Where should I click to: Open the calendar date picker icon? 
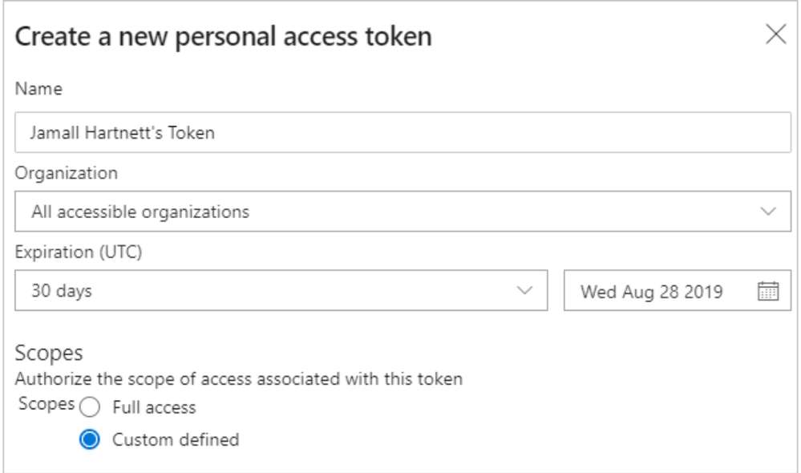click(x=768, y=291)
